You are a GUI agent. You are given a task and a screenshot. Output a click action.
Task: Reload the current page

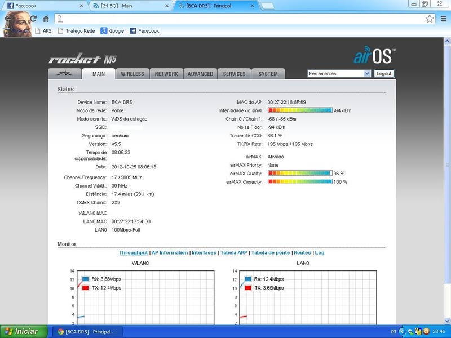33,19
